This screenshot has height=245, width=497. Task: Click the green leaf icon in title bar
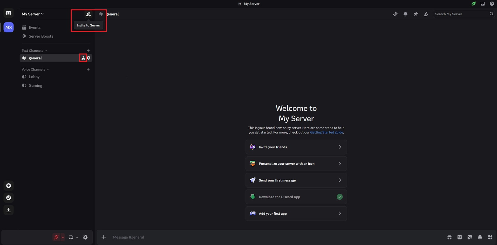474,4
